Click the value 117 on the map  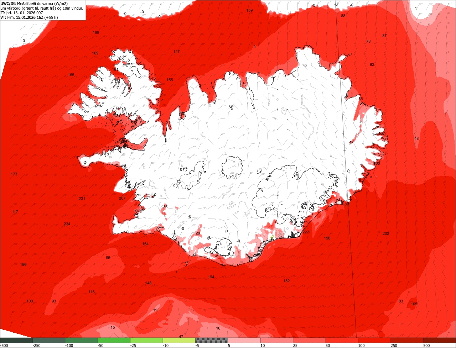click(15, 212)
